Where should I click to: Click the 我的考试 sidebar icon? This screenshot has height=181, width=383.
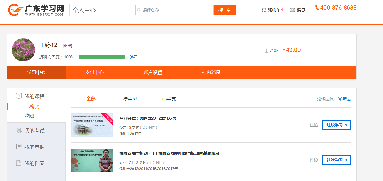click(x=19, y=131)
